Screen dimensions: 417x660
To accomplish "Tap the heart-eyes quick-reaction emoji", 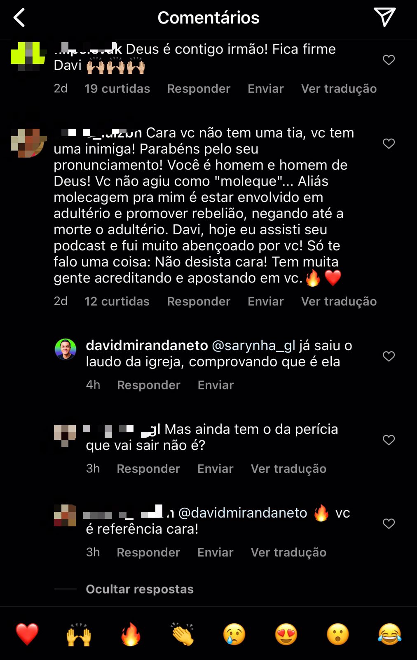I will (286, 634).
